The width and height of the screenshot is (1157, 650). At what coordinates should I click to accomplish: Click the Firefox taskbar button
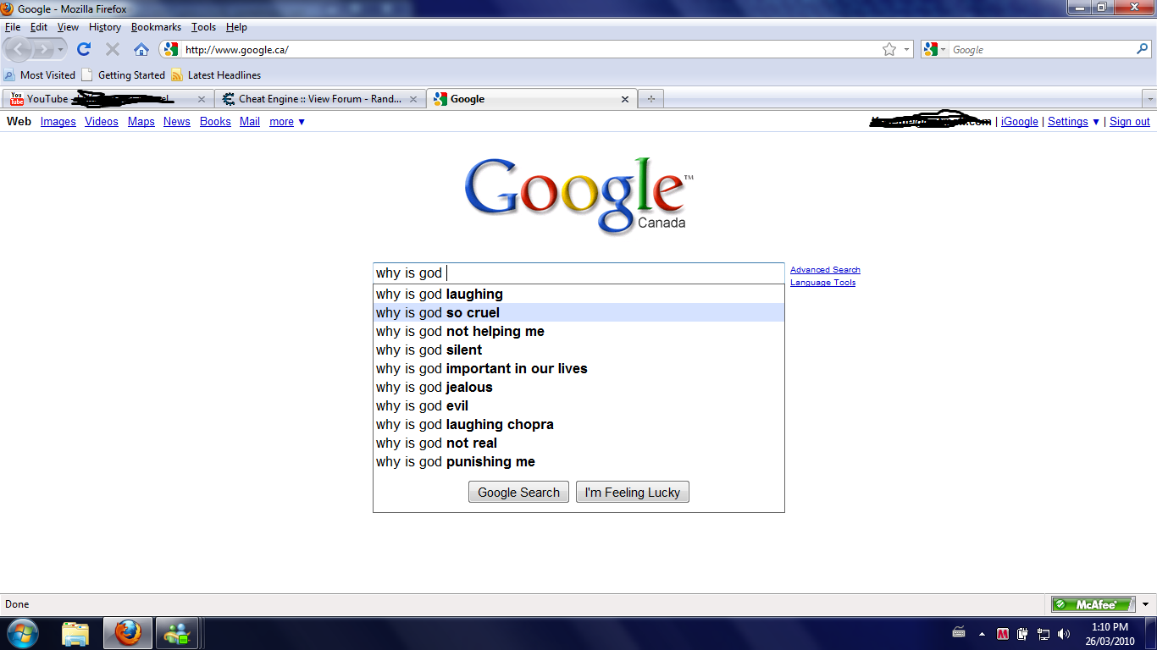128,633
